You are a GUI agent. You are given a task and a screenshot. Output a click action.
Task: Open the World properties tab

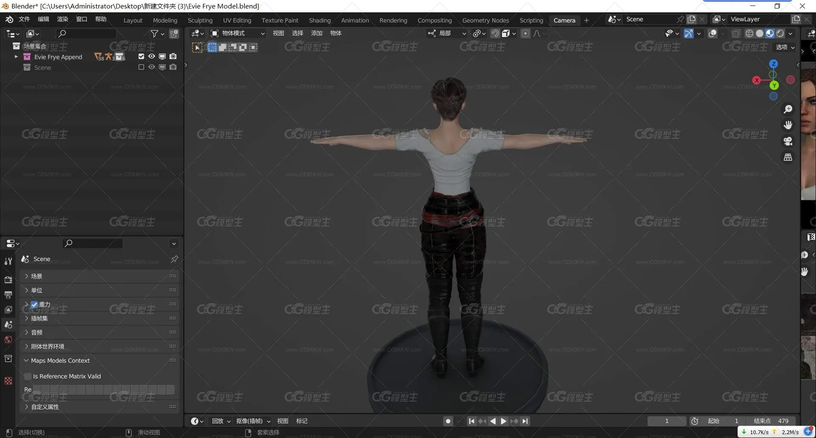(8, 339)
